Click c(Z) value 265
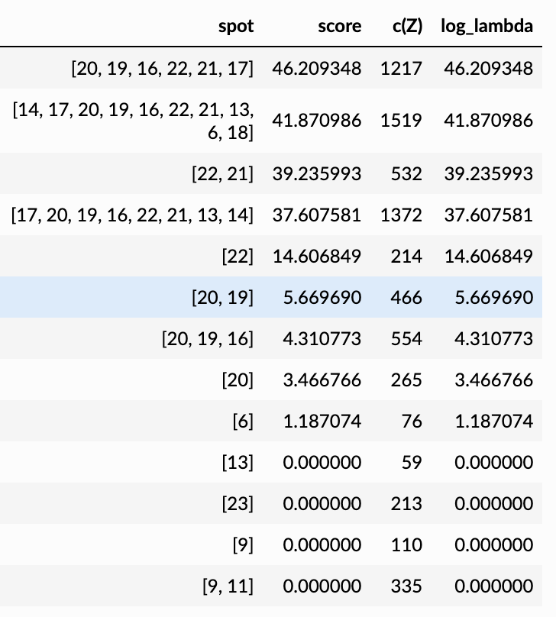 [x=406, y=380]
